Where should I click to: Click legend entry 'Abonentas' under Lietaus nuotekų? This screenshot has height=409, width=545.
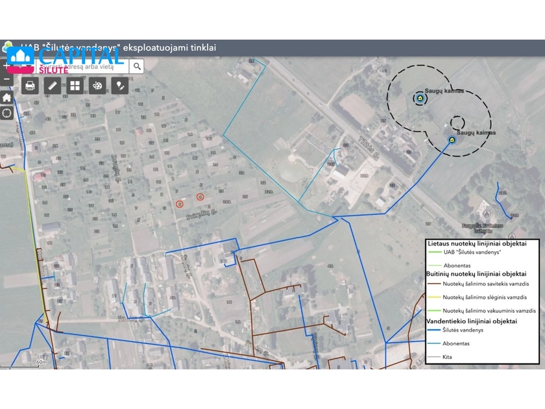[x=457, y=266]
